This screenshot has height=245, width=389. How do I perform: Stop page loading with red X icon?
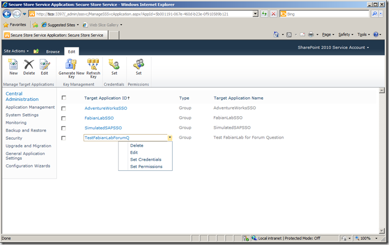pos(273,14)
